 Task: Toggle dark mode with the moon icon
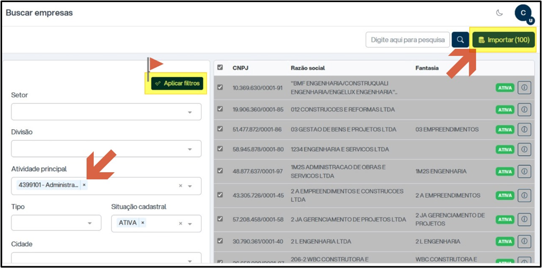(x=499, y=13)
